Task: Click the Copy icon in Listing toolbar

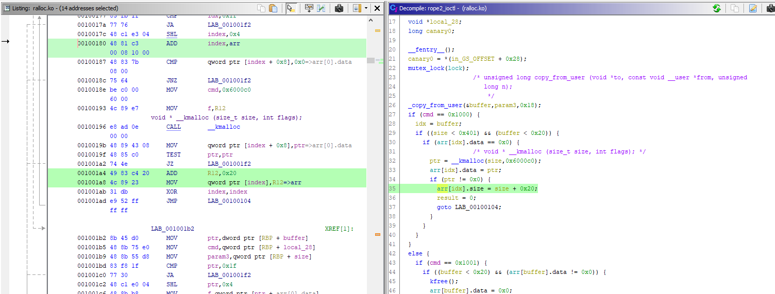Action: click(x=262, y=8)
